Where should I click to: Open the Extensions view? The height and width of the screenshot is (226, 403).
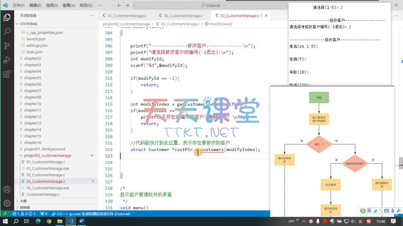coord(7,74)
